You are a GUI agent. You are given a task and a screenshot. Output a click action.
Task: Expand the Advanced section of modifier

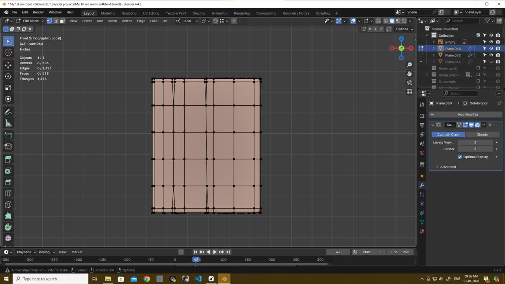click(x=448, y=167)
